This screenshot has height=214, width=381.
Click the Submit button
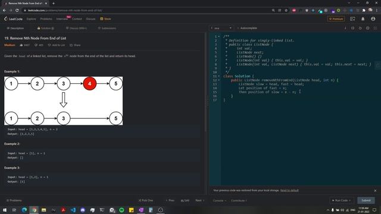tap(366, 200)
